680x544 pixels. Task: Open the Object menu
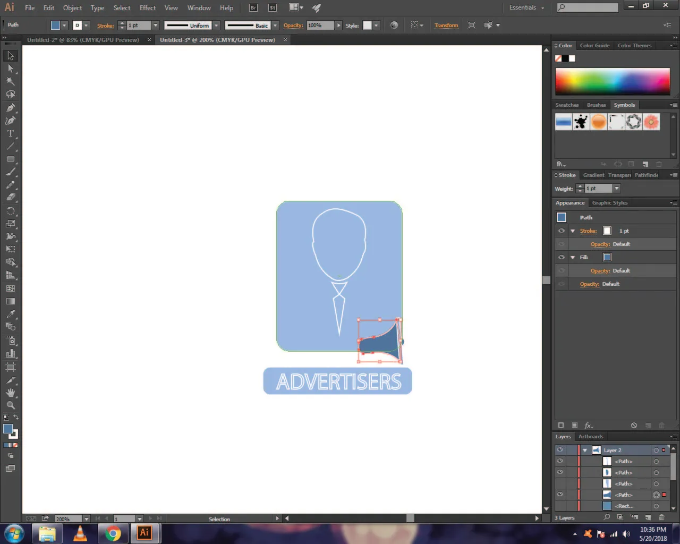(72, 8)
